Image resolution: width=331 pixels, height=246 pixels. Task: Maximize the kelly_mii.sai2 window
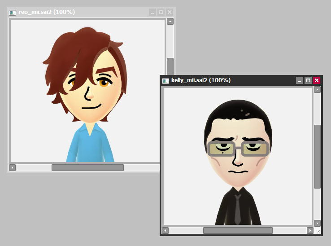[x=308, y=80]
